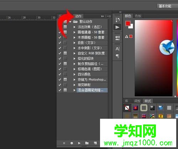Collapse the 默认动作 action set
Image resolution: width=178 pixels, height=149 pixels.
[70, 22]
